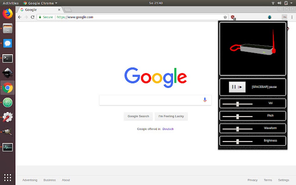Click the blue egg extension icon in the toolbar
Image resolution: width=296 pixels, height=185 pixels.
[269, 17]
